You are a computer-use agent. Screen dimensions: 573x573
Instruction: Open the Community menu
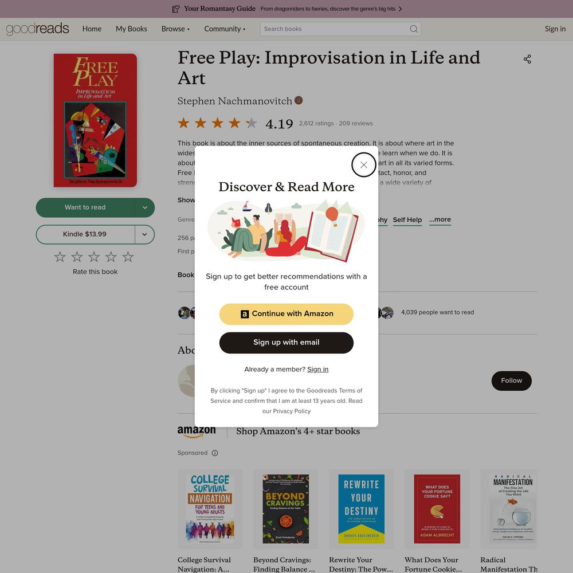[x=225, y=29]
